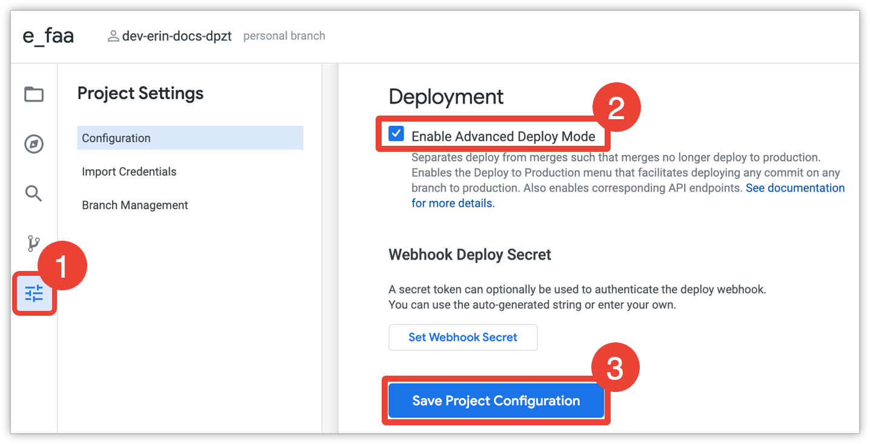Click the dev-erin-docs-dpzt branch name

[177, 36]
